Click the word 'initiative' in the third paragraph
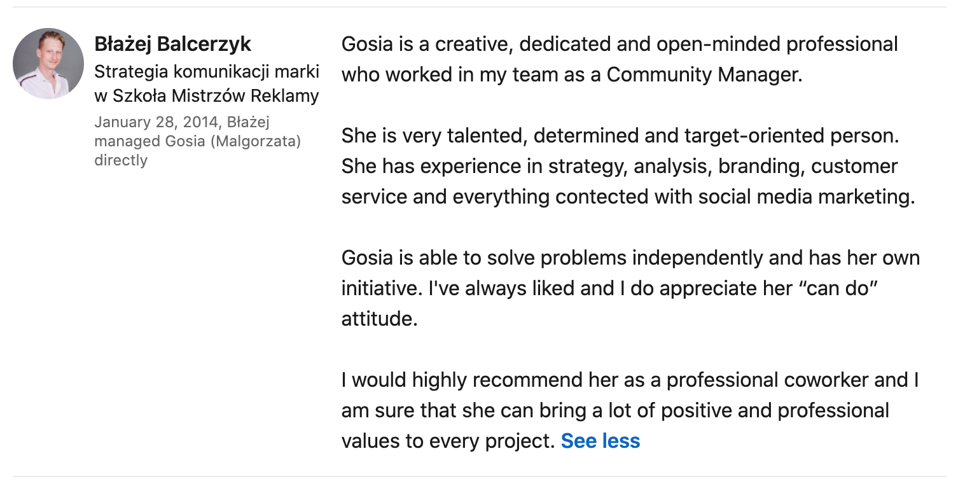The image size is (958, 486). tap(380, 289)
